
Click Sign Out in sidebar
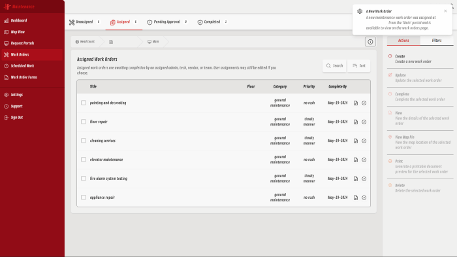coord(32,118)
